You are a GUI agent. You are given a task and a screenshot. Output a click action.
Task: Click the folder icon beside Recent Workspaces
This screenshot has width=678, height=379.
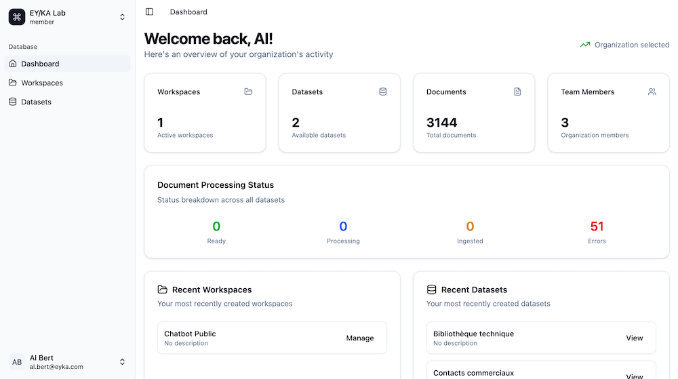[162, 290]
